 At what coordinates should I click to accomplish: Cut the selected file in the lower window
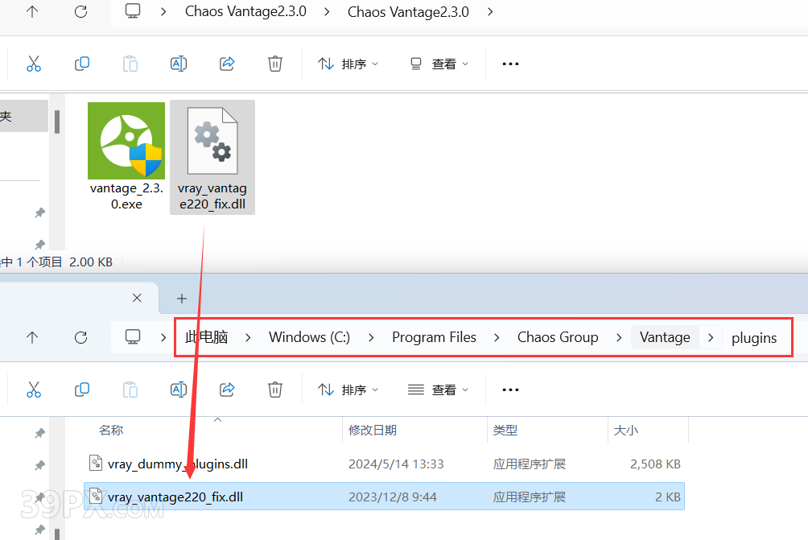[34, 390]
